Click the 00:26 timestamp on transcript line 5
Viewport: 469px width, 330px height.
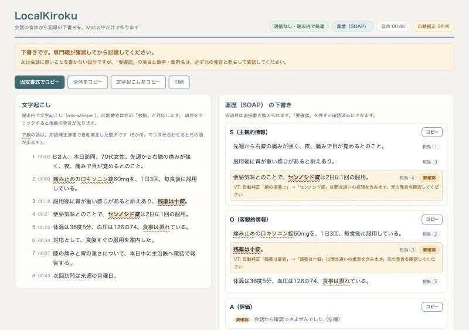tap(44, 227)
